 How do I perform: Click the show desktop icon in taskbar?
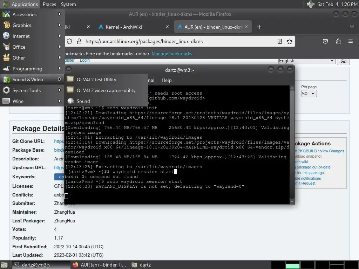click(4, 265)
